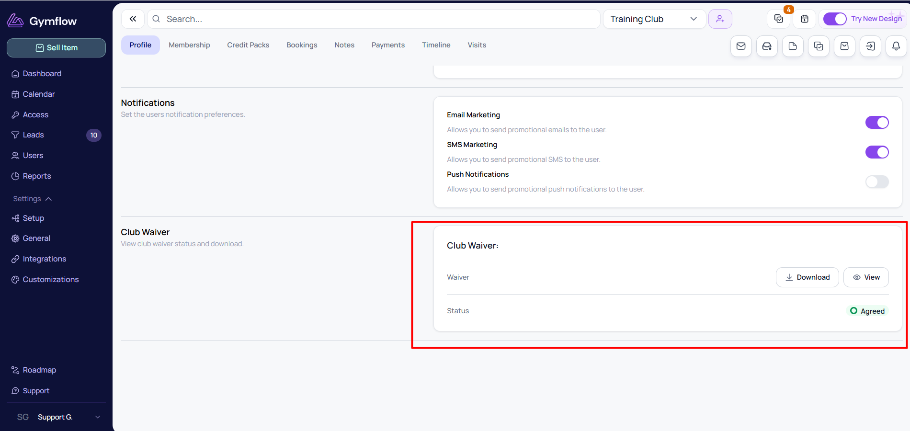Image resolution: width=910 pixels, height=431 pixels.
Task: Click the "View club waiver status and download." text
Action: tap(182, 244)
